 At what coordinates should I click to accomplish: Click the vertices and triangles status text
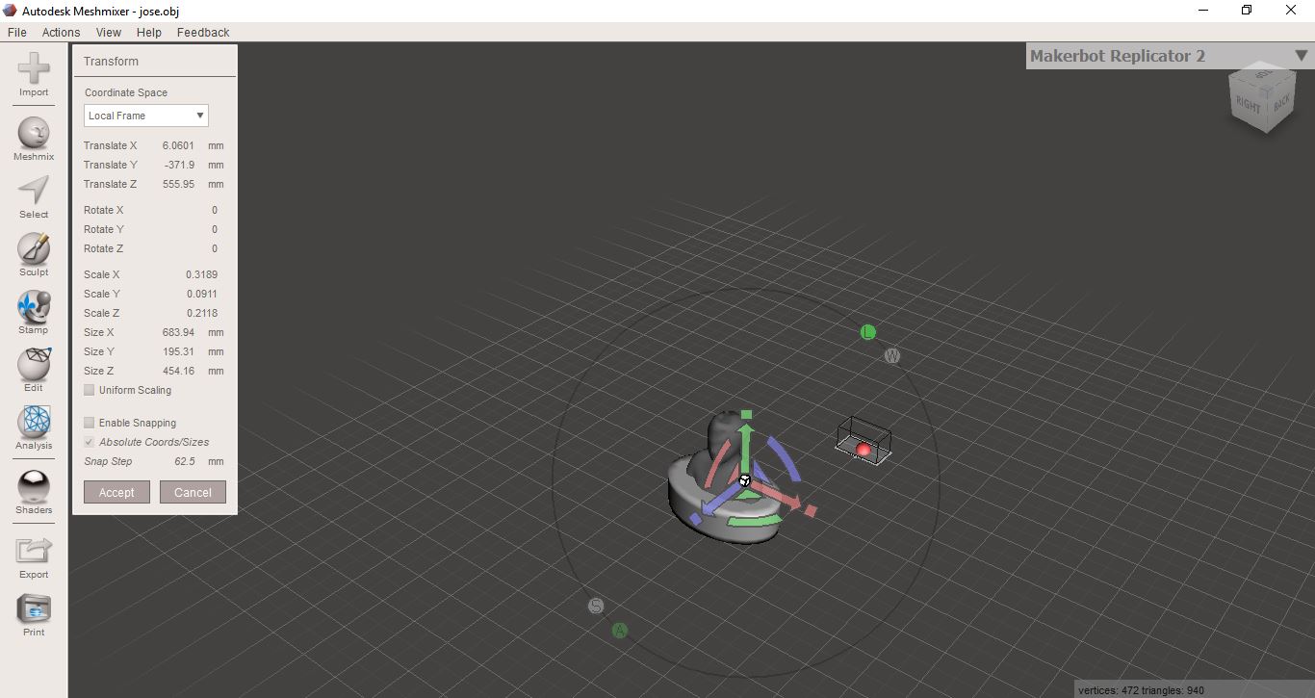tap(1141, 690)
